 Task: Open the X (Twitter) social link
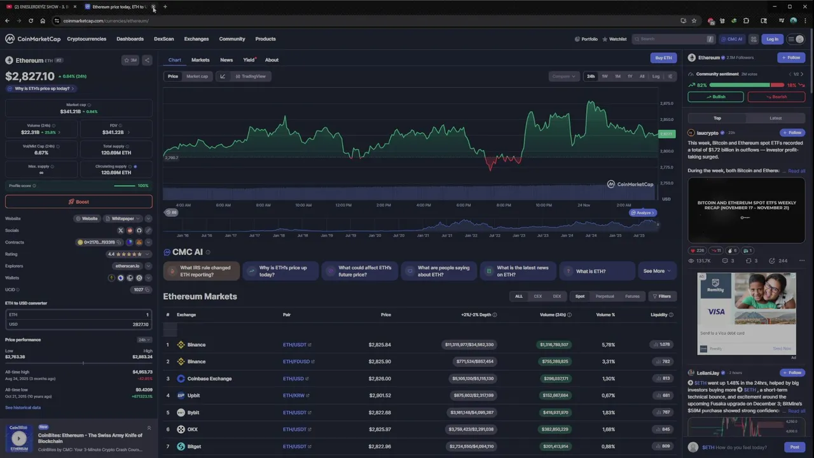pos(120,230)
